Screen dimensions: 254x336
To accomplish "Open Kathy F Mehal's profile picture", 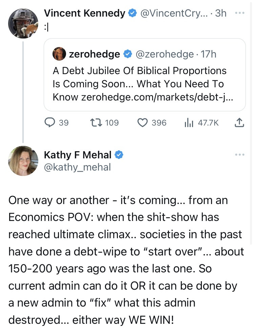I will [x=23, y=161].
